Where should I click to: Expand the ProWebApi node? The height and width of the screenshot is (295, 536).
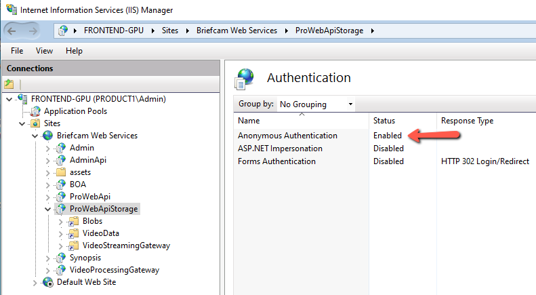48,197
